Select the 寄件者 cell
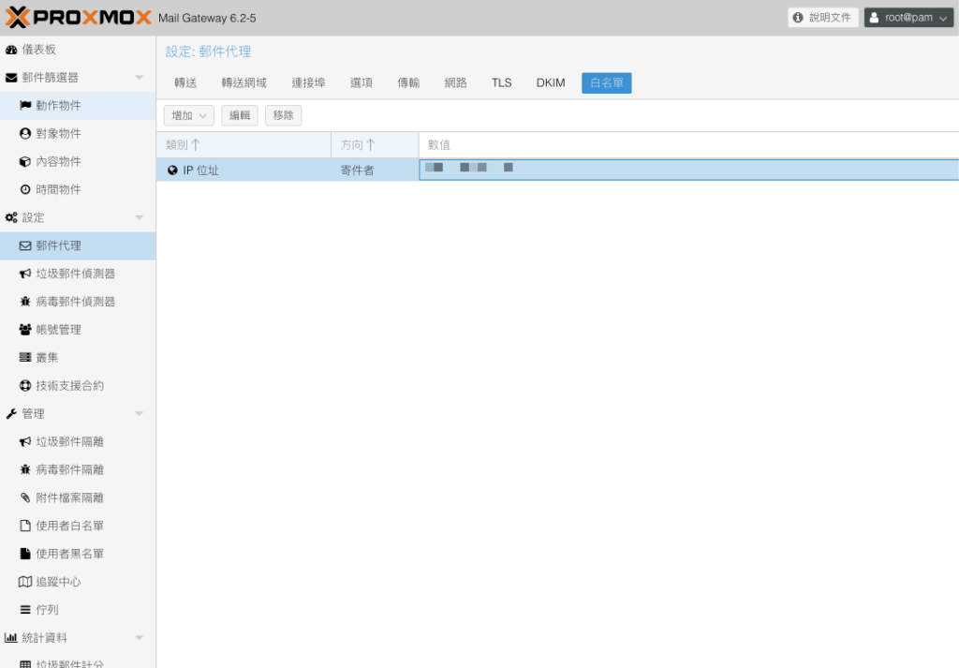 click(x=375, y=171)
